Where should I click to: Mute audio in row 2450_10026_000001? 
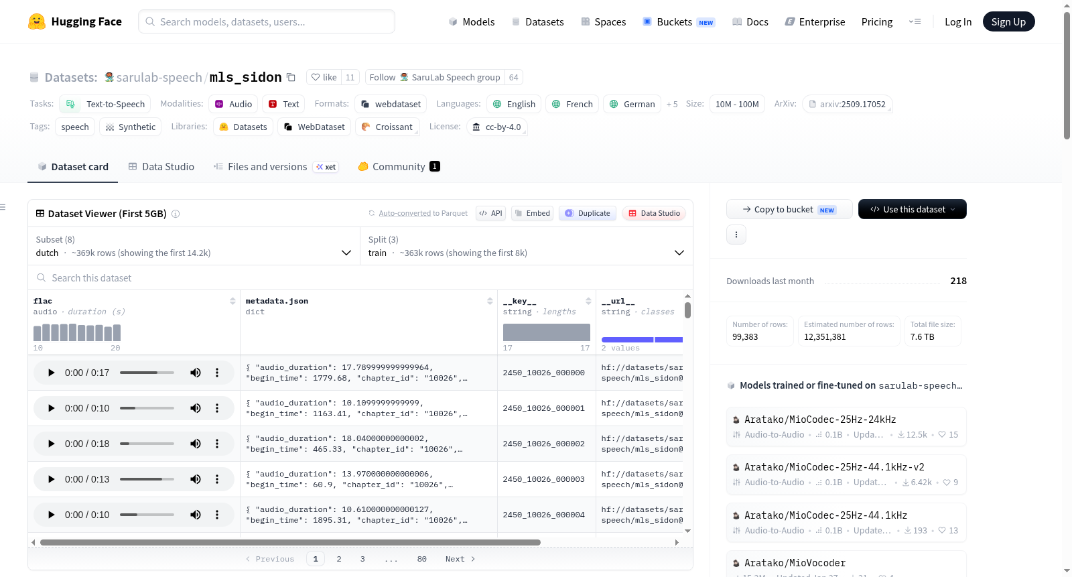pyautogui.click(x=196, y=408)
